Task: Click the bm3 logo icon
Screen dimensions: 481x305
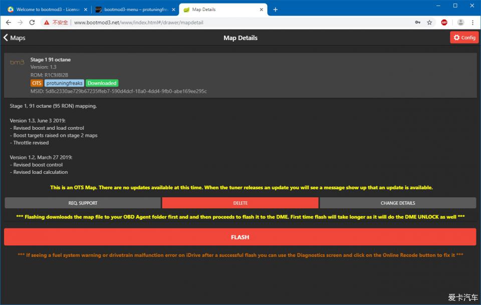Action: (17, 62)
